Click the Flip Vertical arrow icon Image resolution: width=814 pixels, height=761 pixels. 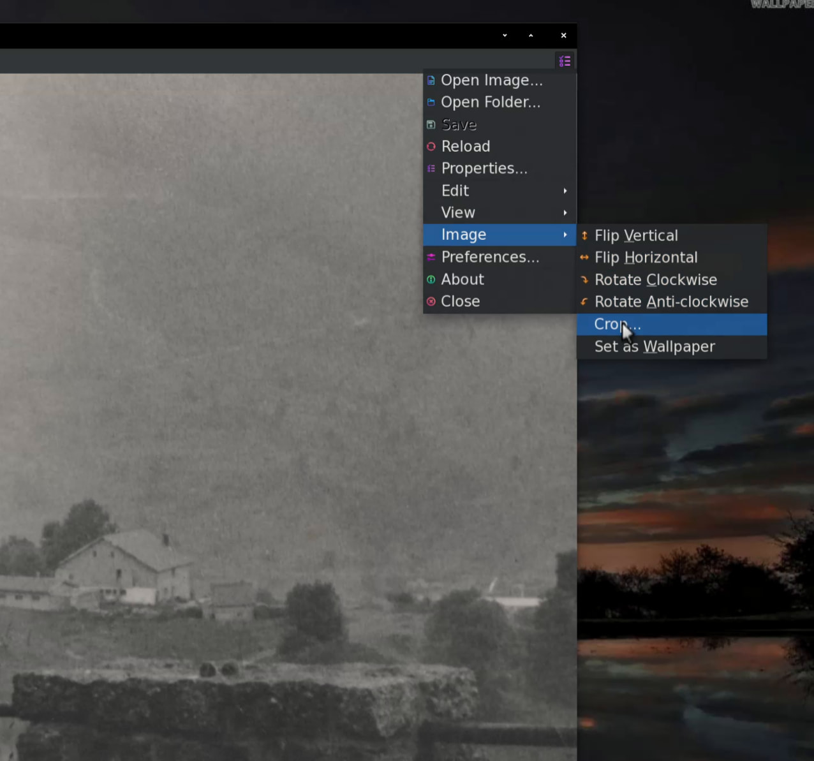[584, 236]
